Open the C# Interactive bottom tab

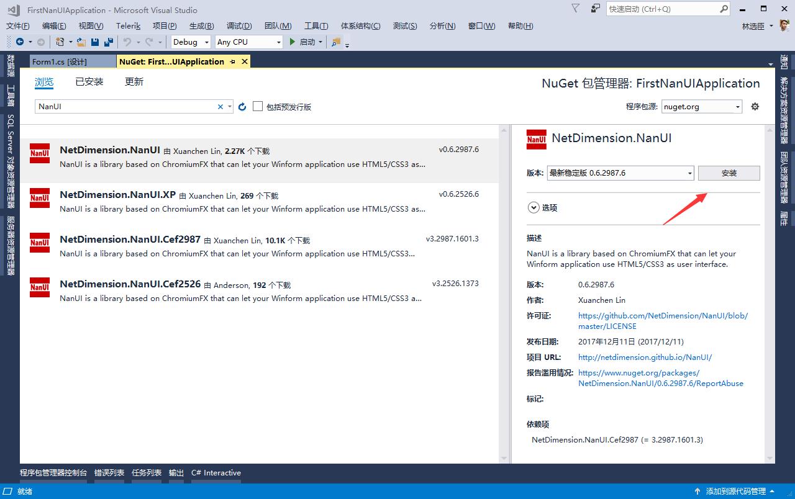(x=216, y=473)
